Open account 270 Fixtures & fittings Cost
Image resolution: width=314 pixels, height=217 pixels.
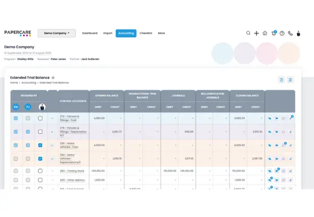(x=69, y=118)
